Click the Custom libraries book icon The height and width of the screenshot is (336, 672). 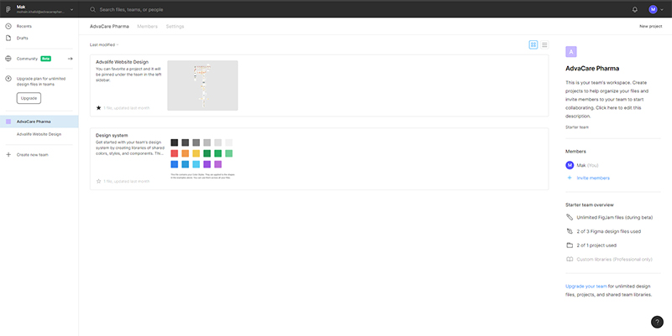[570, 260]
